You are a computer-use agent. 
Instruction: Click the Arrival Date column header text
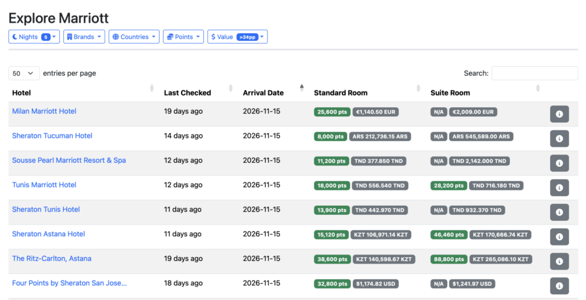click(263, 93)
